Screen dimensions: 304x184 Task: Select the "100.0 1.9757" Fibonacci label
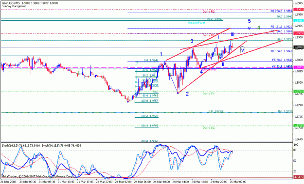150,101
